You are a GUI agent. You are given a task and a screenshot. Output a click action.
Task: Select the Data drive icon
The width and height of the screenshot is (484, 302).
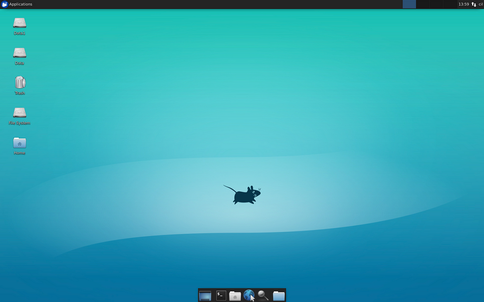pyautogui.click(x=19, y=53)
